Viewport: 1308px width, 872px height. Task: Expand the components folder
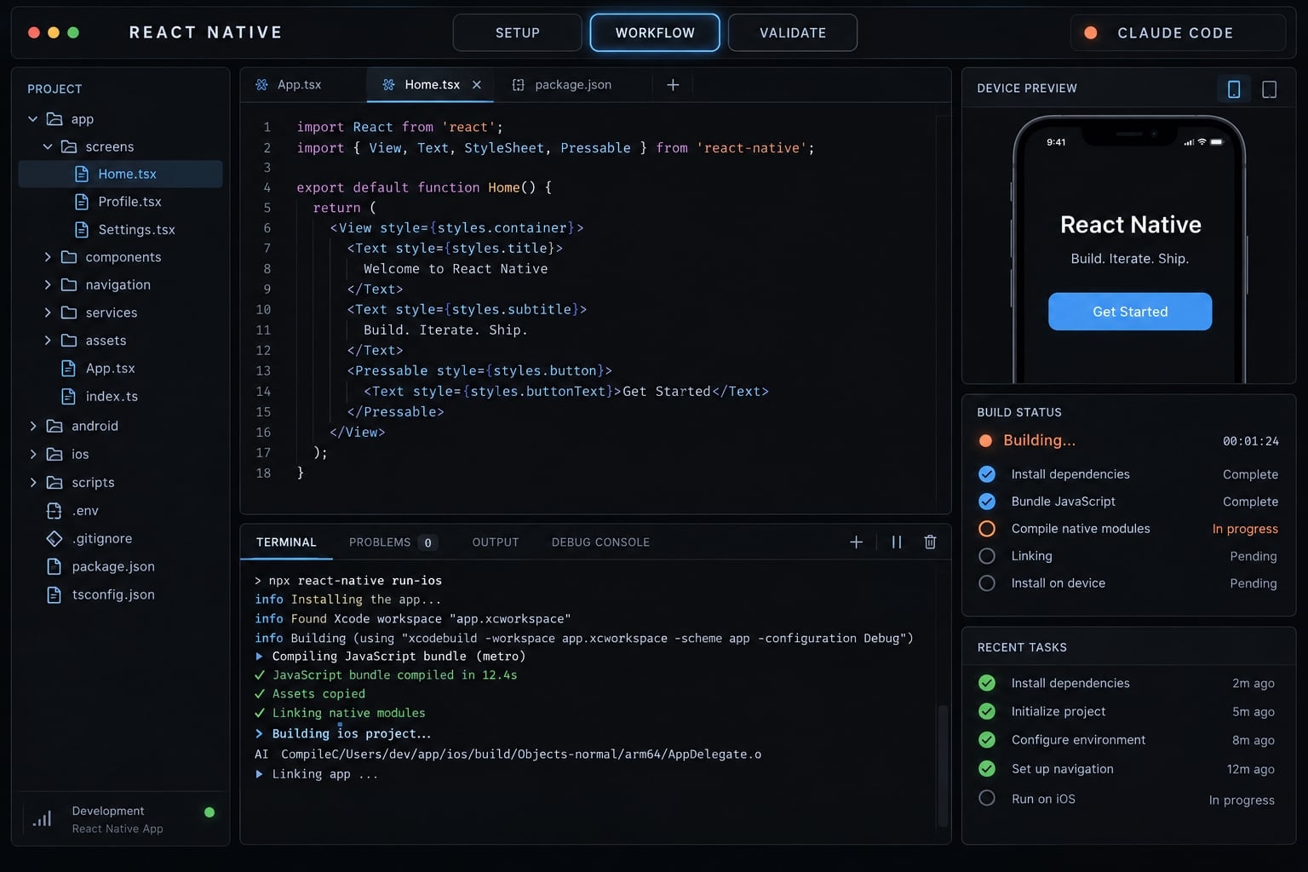pos(48,257)
